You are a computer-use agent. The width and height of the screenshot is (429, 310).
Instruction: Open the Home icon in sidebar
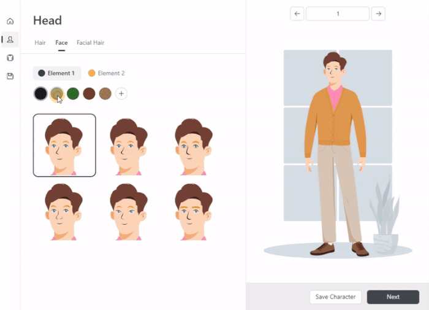(10, 21)
